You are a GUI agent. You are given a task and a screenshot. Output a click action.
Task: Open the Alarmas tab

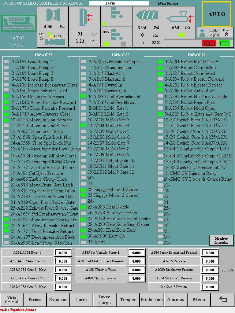(176, 300)
